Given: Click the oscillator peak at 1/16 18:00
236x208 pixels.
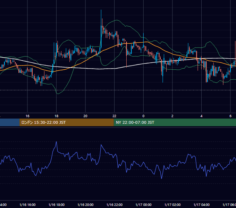Looking at the screenshot, I should click(x=57, y=142).
